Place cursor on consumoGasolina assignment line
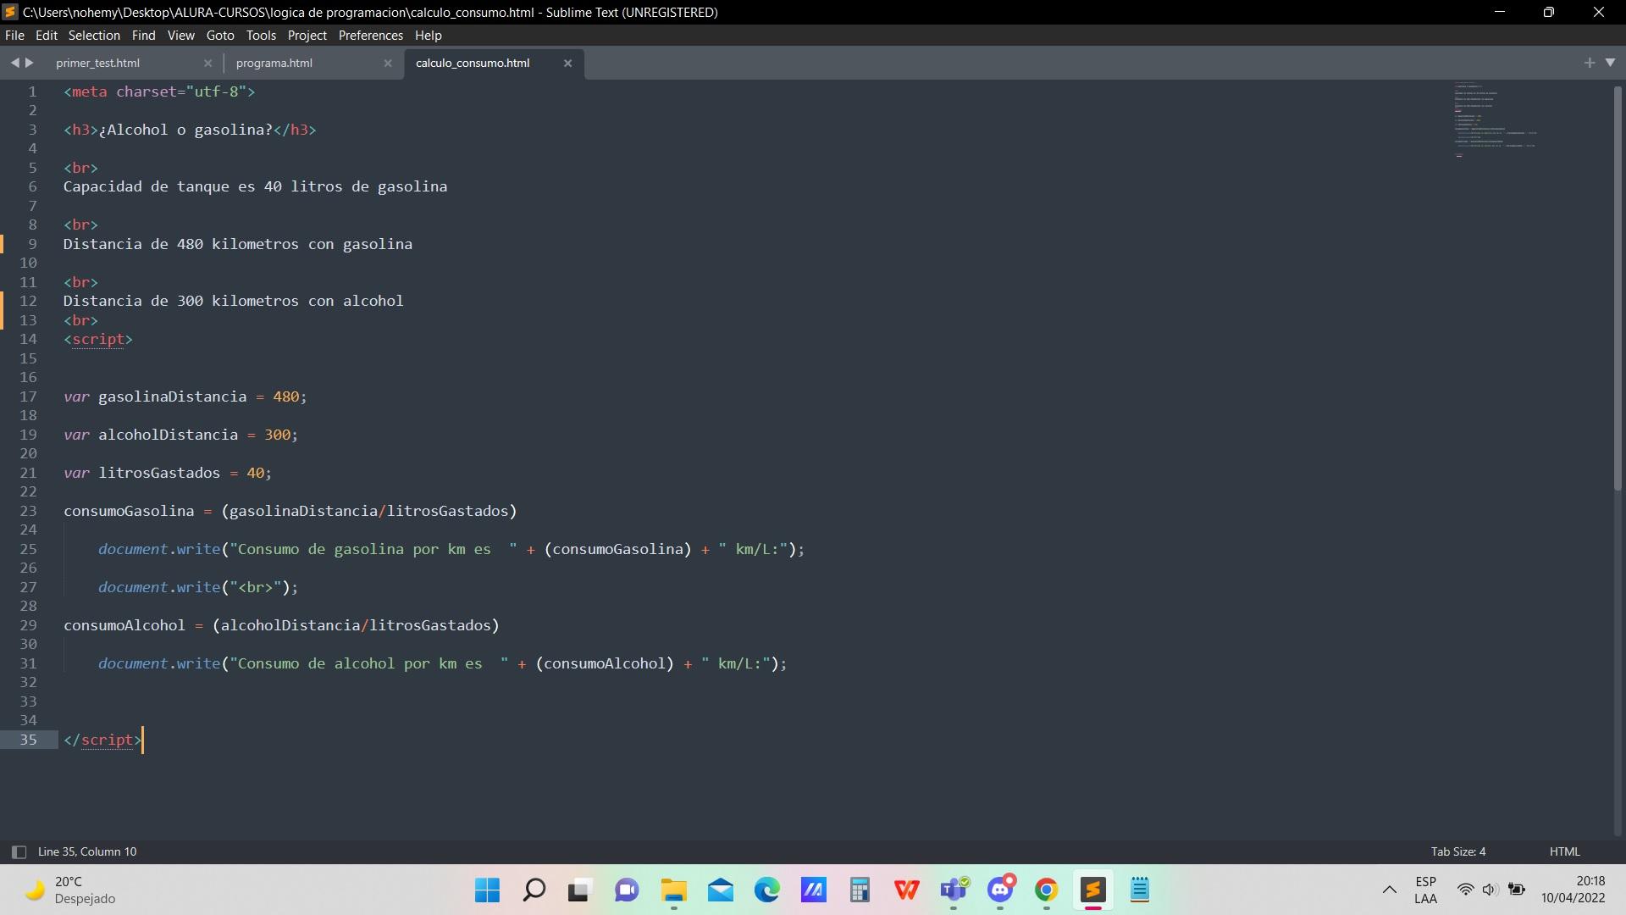 click(290, 511)
